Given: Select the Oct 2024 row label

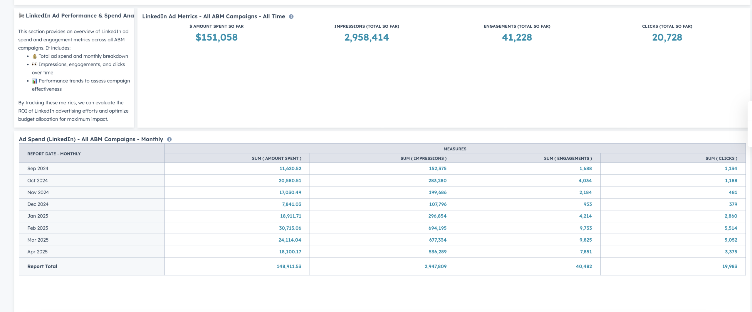Looking at the screenshot, I should (38, 181).
